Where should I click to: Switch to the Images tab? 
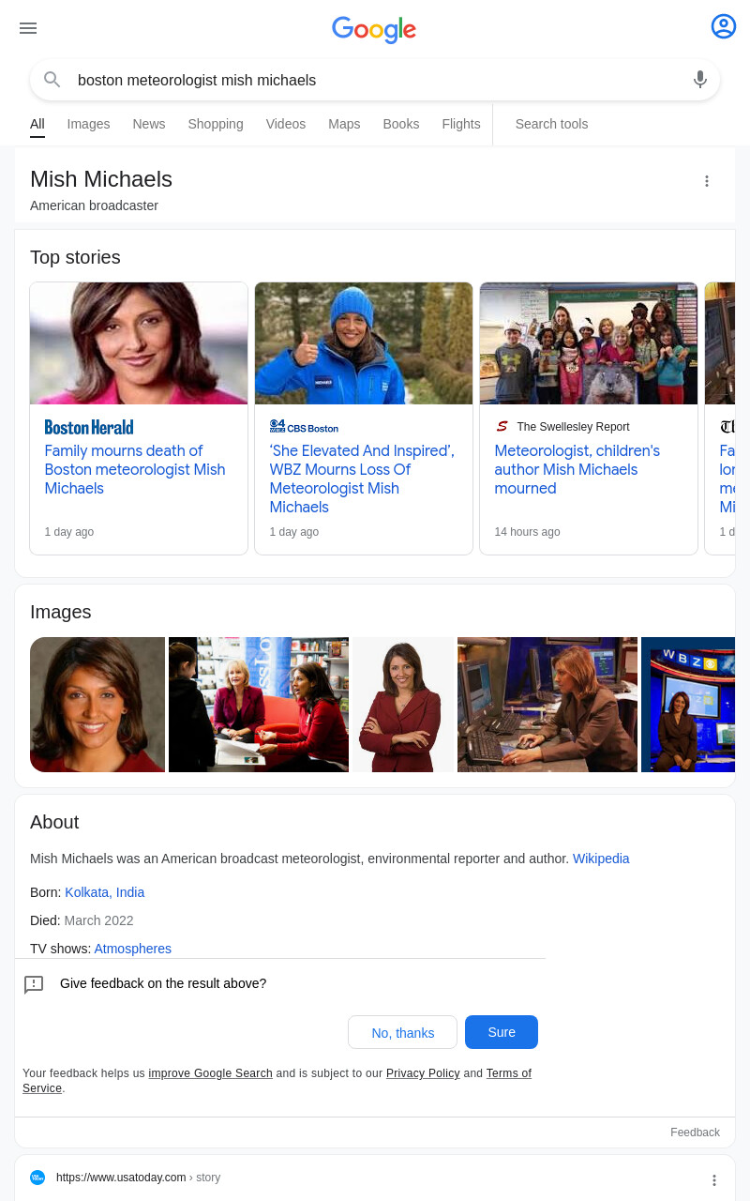[x=88, y=124]
